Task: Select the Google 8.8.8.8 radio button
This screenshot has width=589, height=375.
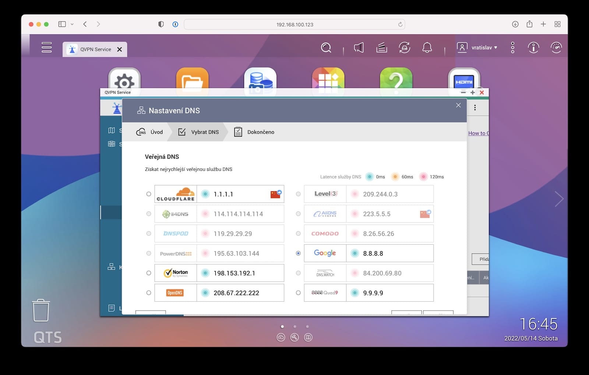Action: click(x=298, y=253)
